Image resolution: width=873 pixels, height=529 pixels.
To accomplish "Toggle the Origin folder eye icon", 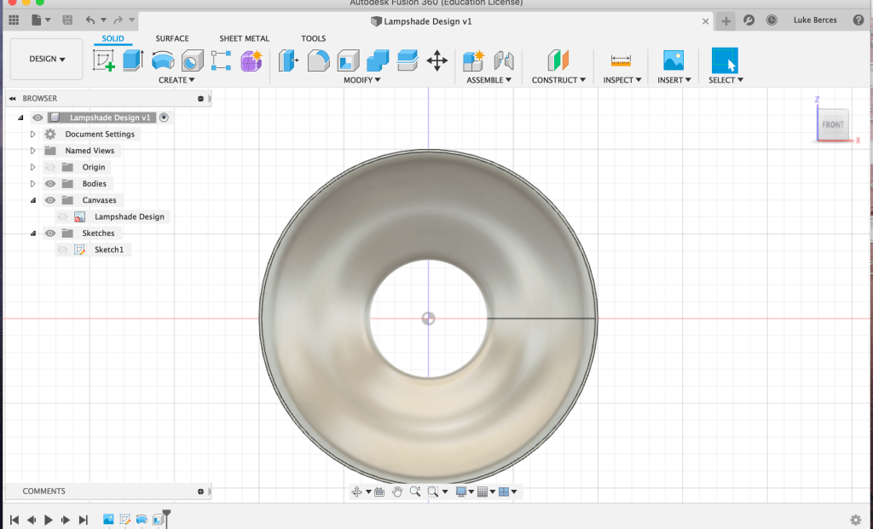I will click(x=50, y=167).
